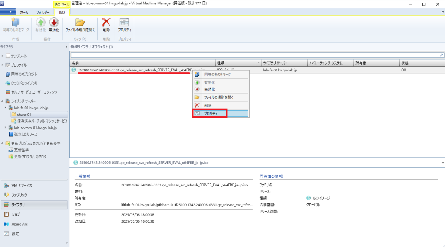Select 保存済みバーチャル マシンとサービス folder
445x247 pixels.
click(39, 121)
